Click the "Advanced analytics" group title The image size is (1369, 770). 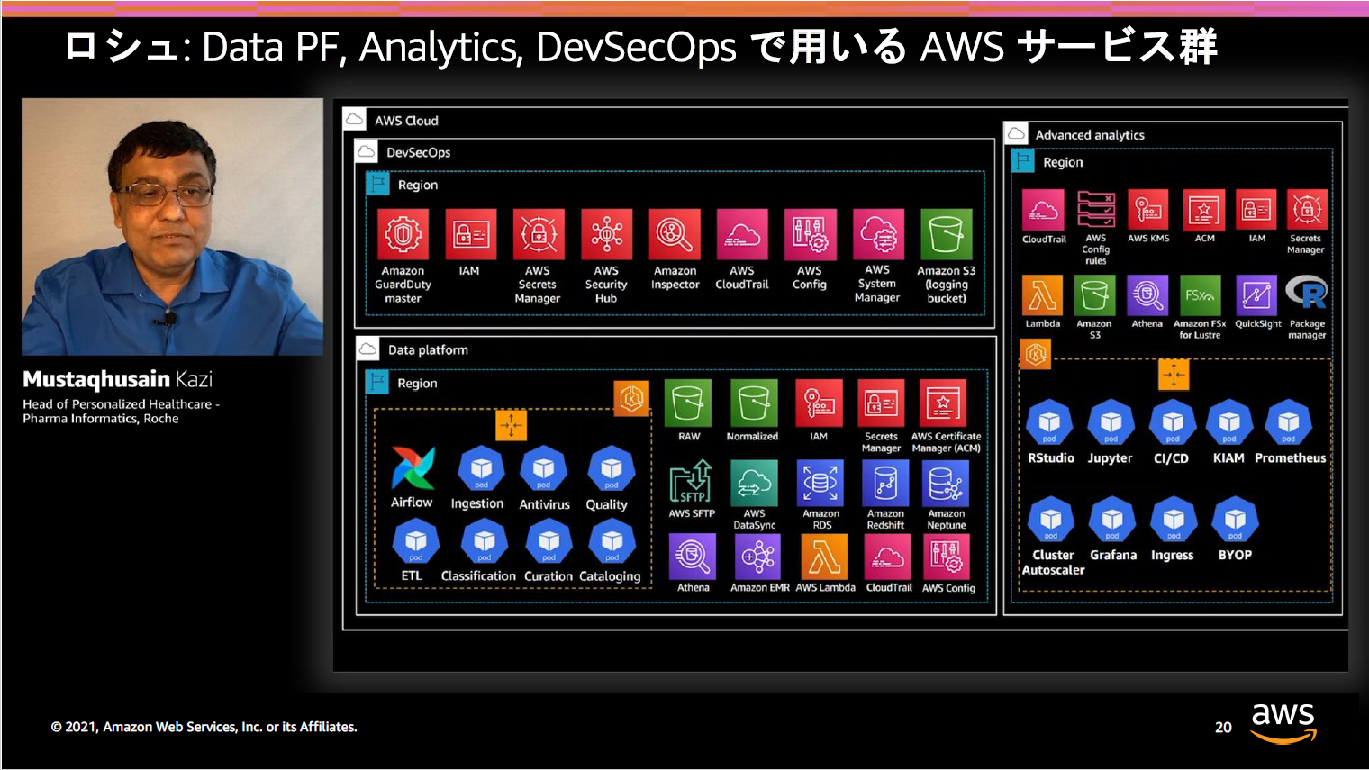pos(1090,135)
